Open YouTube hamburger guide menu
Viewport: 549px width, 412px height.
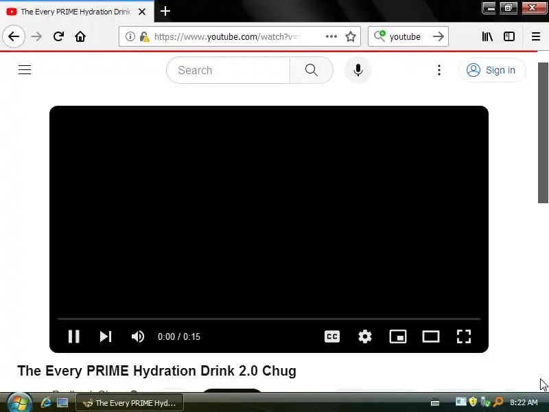(x=25, y=70)
